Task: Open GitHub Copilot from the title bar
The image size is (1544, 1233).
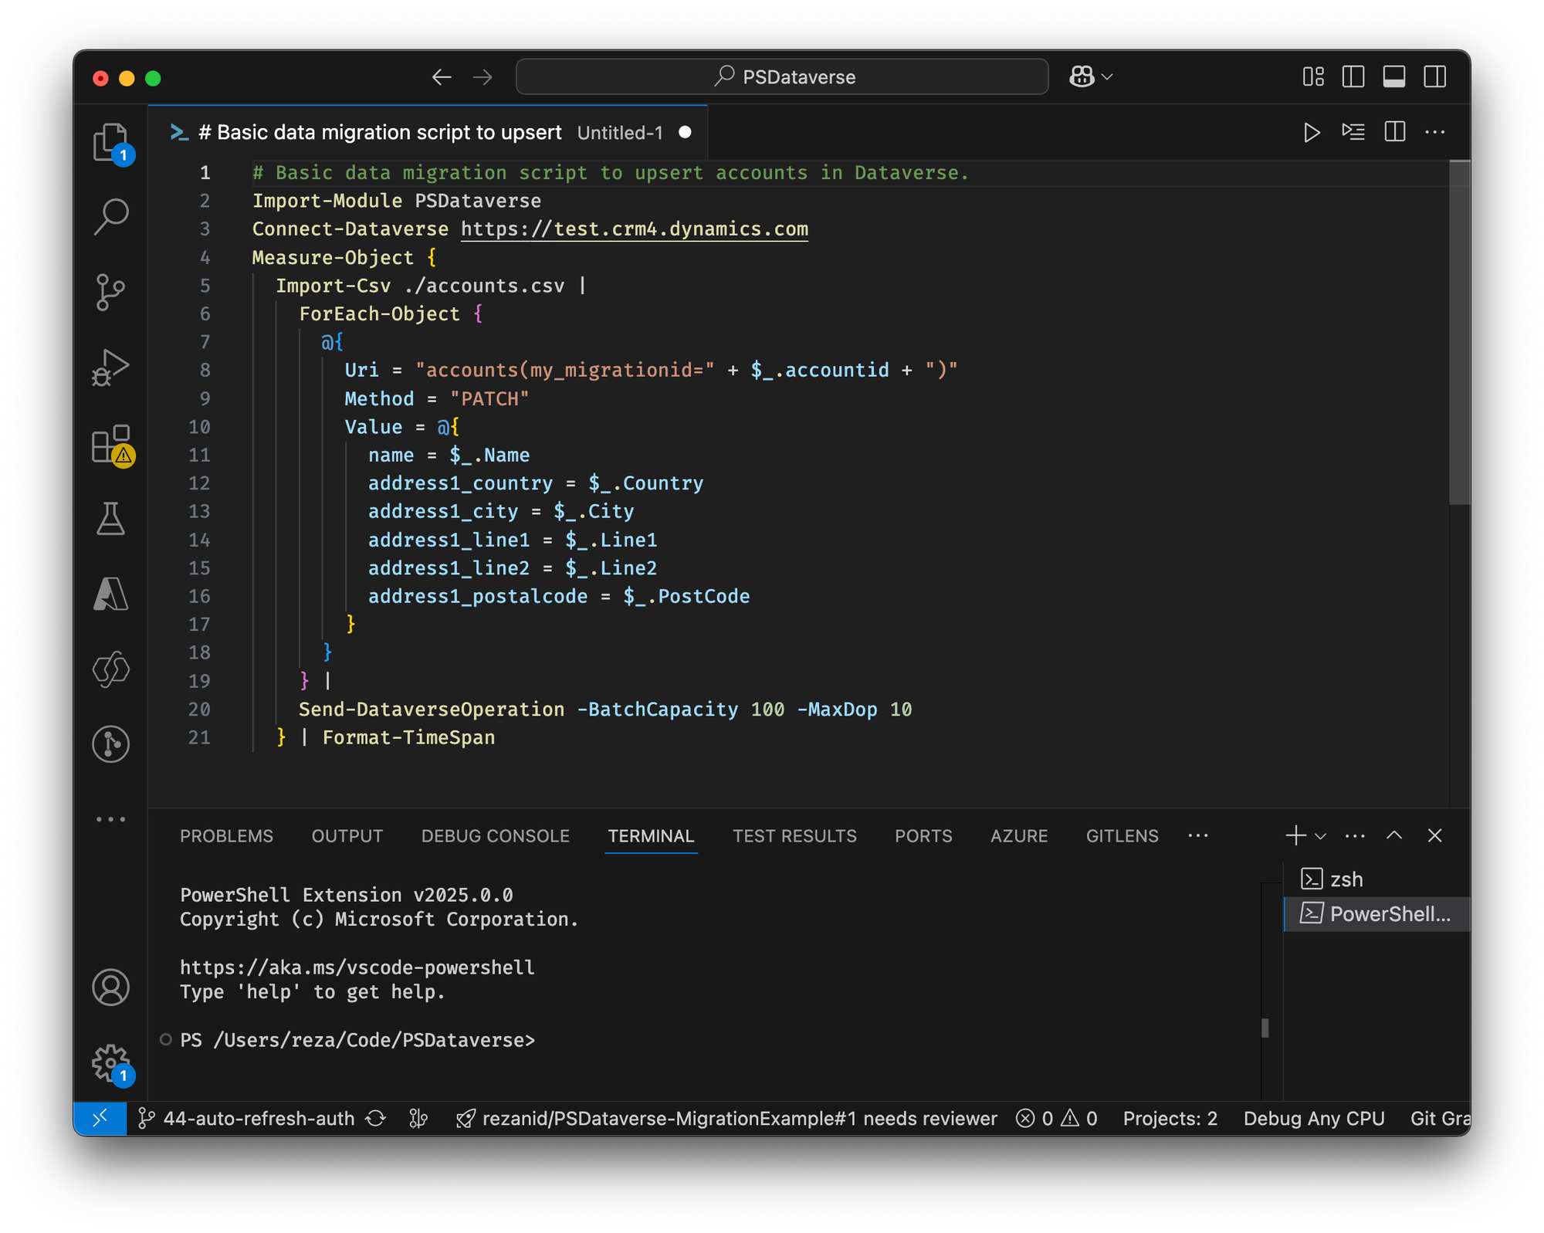Action: click(1080, 76)
